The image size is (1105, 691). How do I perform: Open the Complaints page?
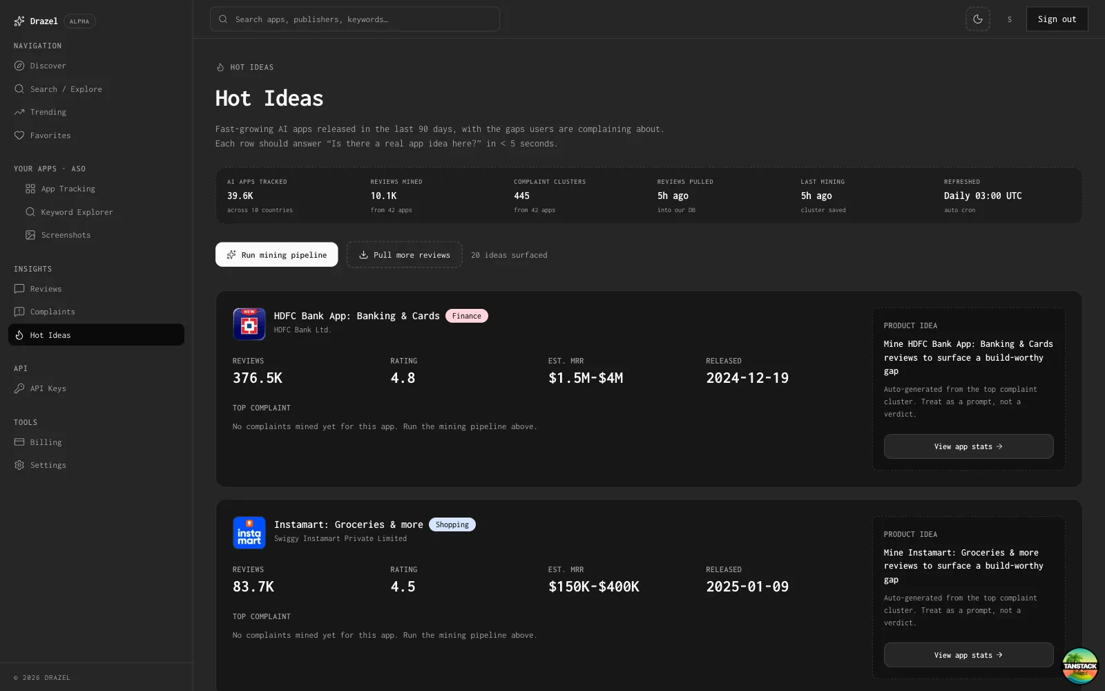point(96,312)
